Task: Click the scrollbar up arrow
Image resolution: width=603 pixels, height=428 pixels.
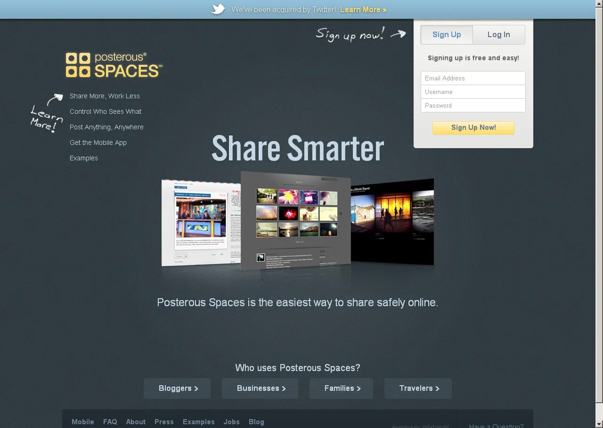Action: (599, 4)
